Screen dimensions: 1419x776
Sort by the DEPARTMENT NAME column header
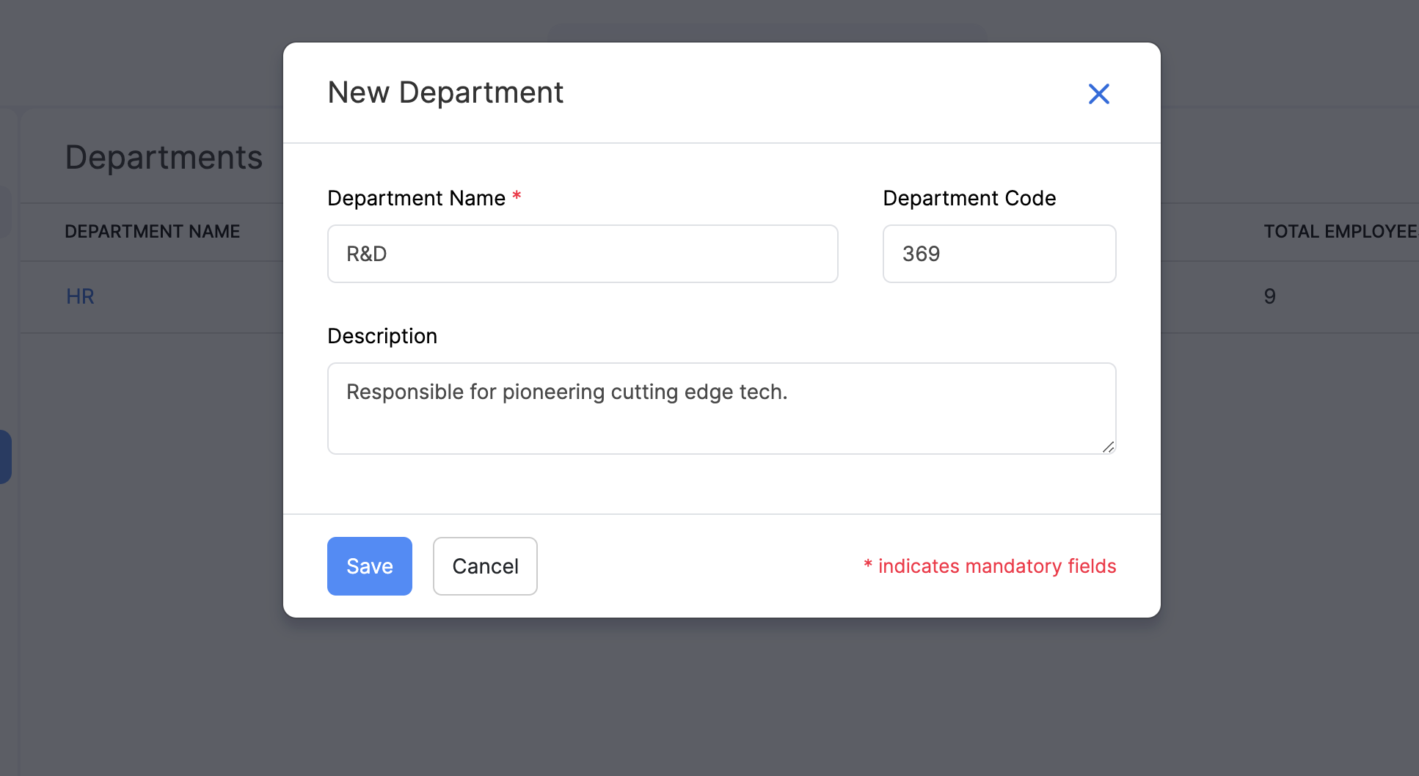point(152,231)
